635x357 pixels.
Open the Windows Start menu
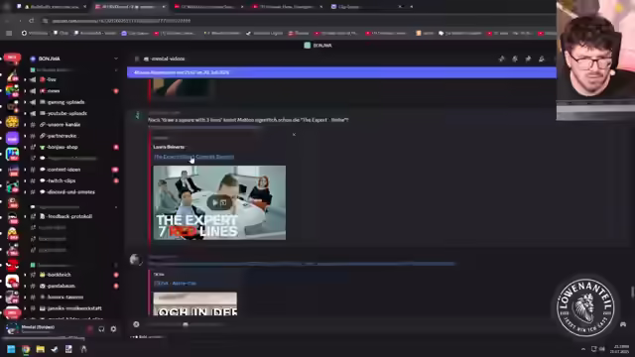click(x=11, y=349)
